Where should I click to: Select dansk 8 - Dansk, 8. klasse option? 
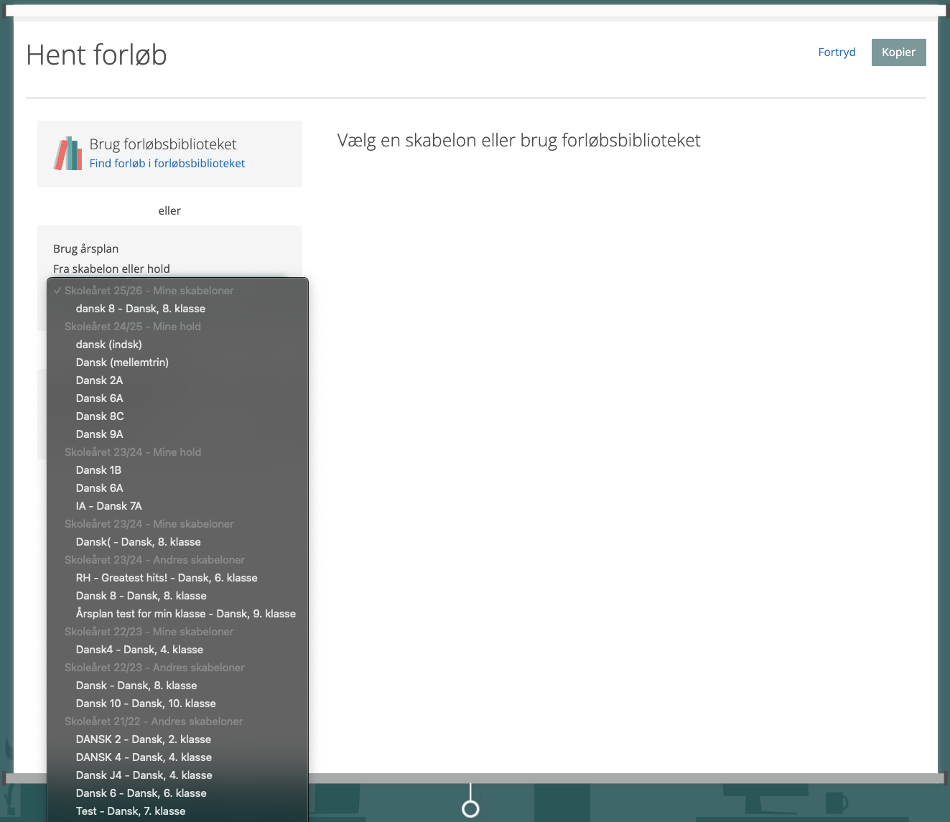[141, 309]
